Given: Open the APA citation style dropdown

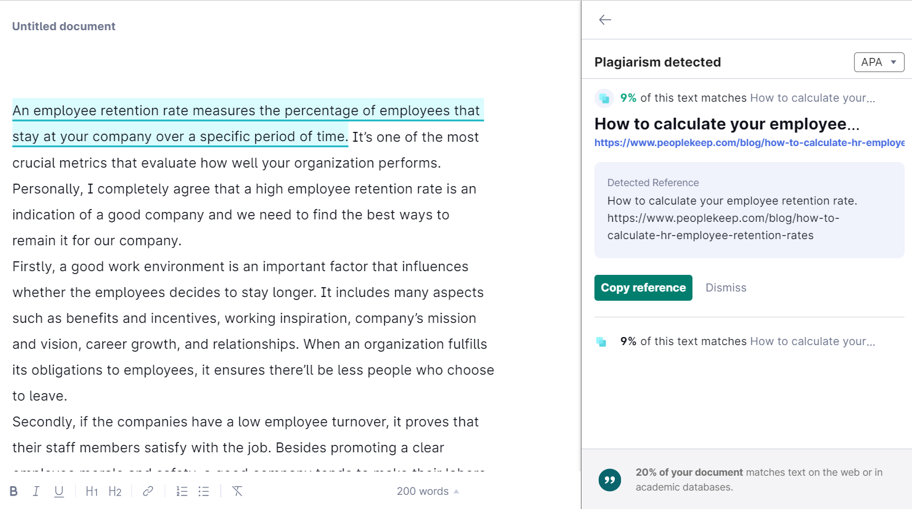Looking at the screenshot, I should coord(879,62).
